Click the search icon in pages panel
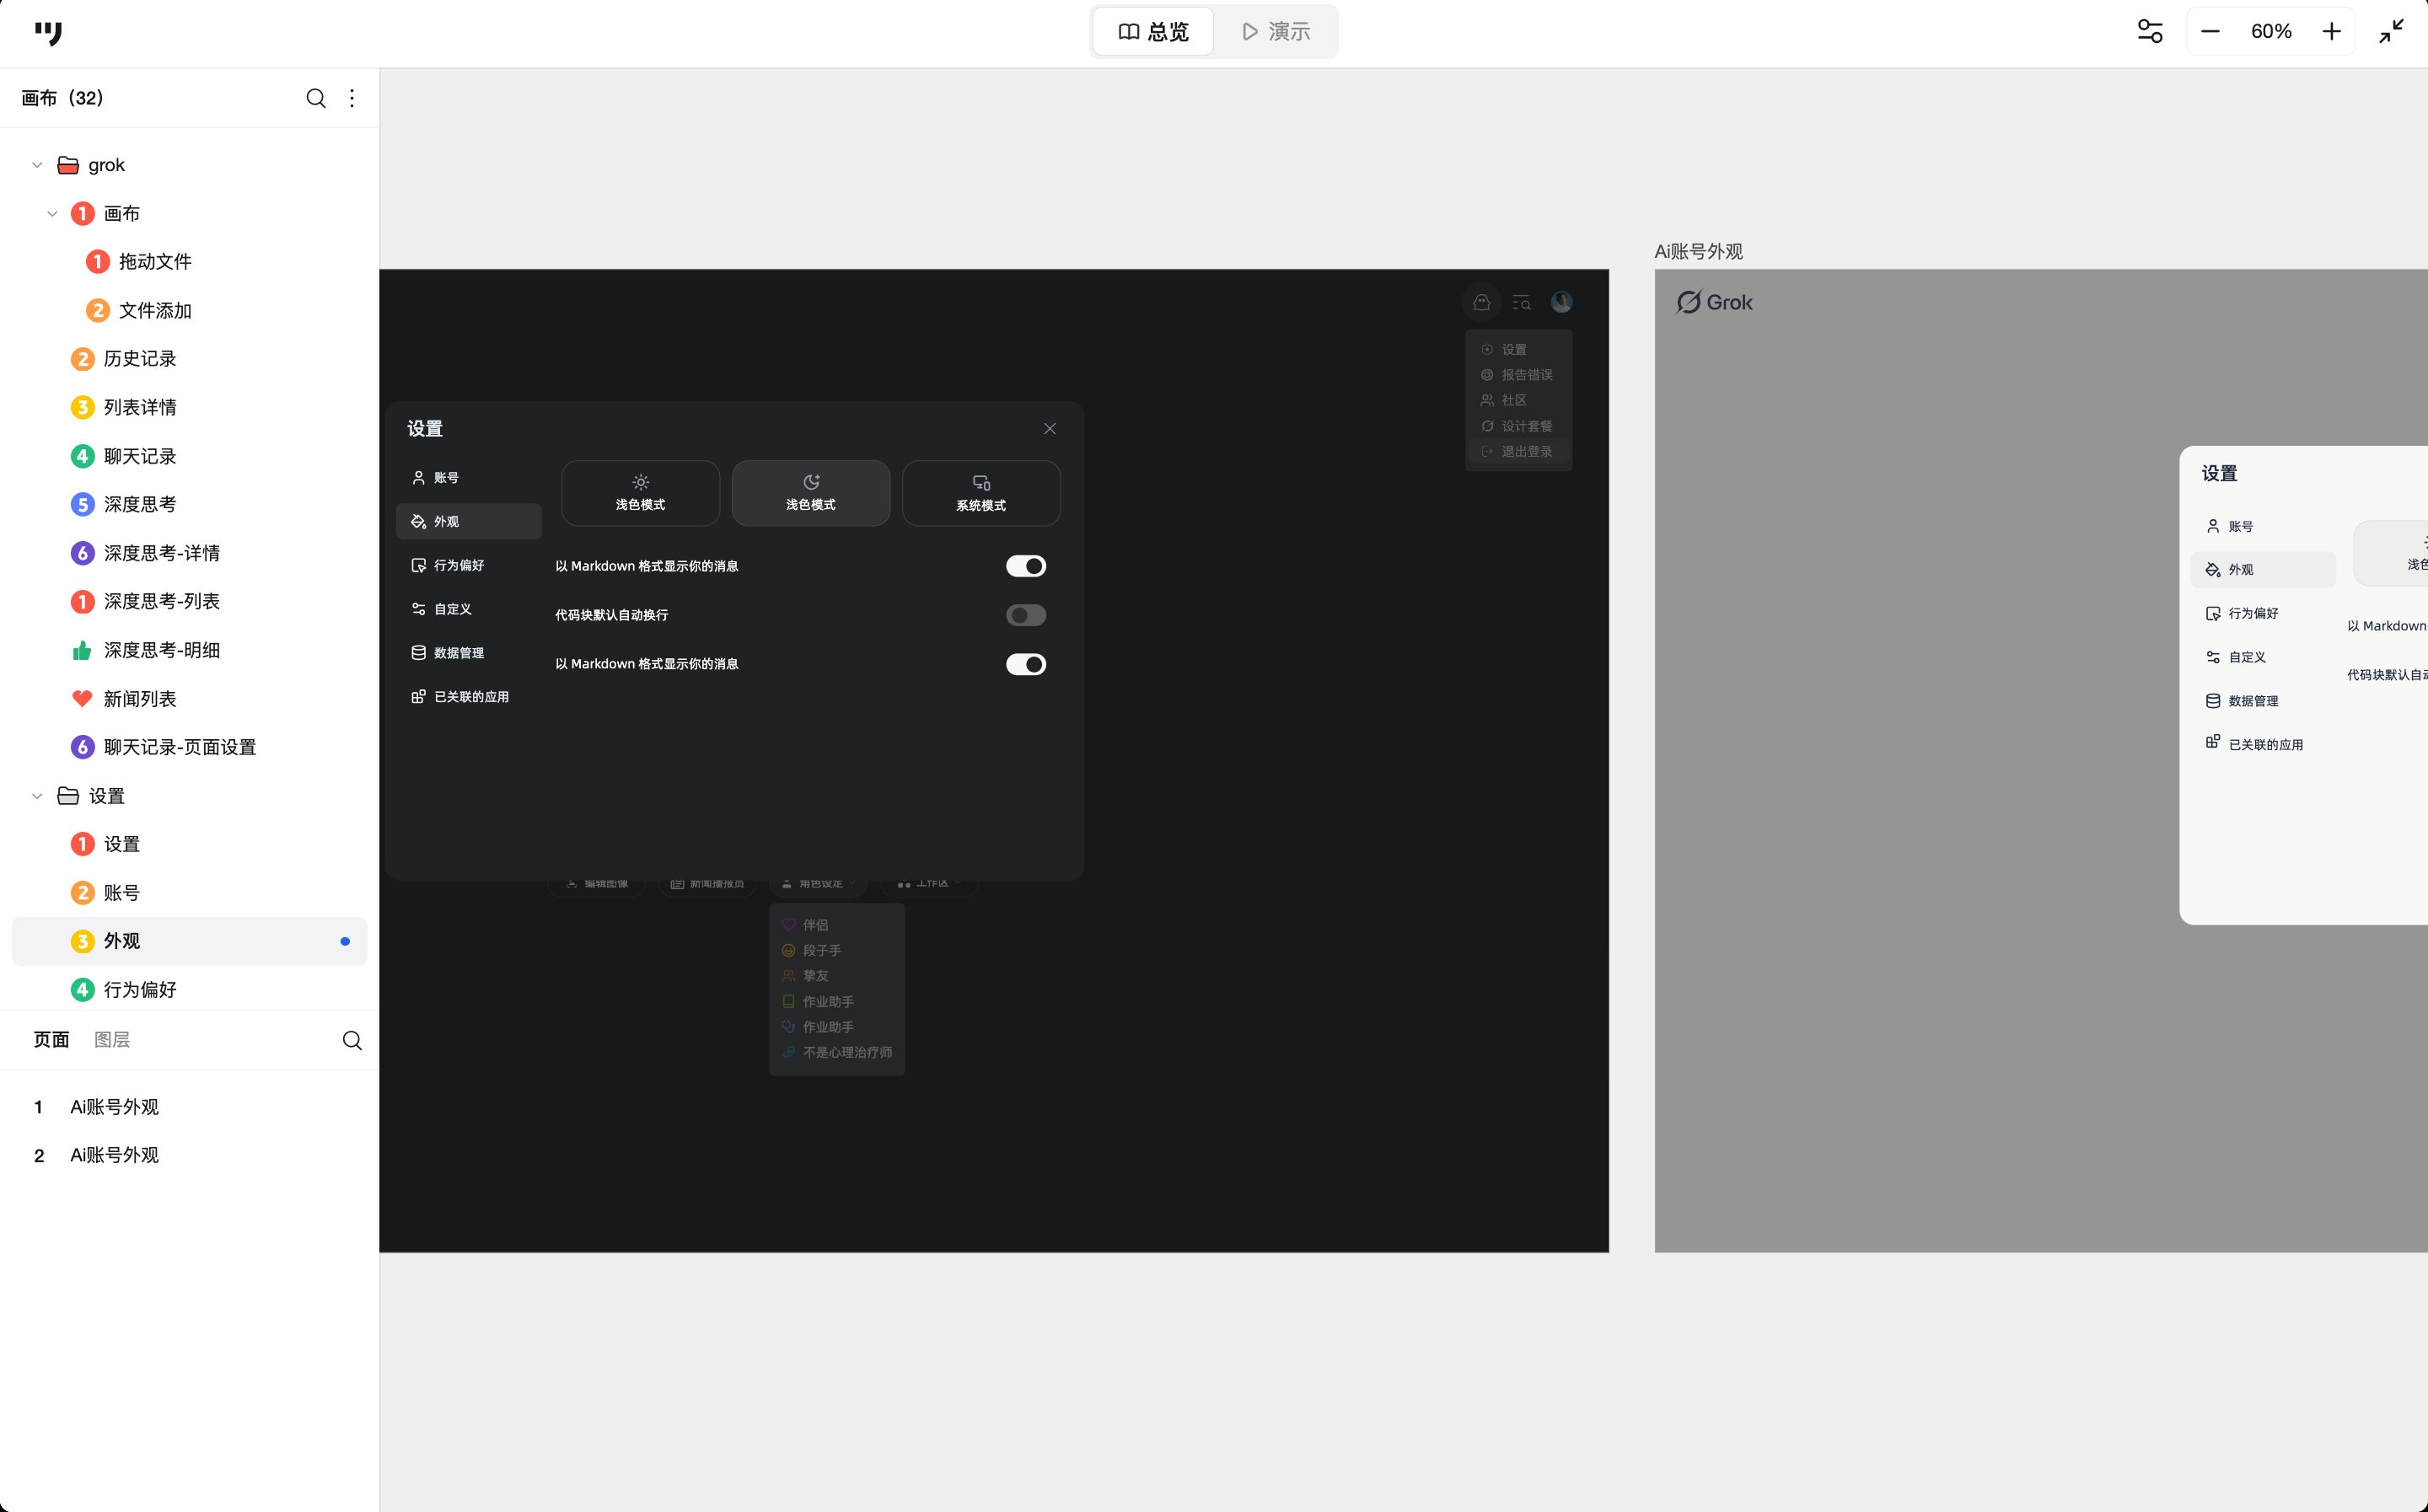This screenshot has width=2428, height=1512. [x=352, y=1040]
